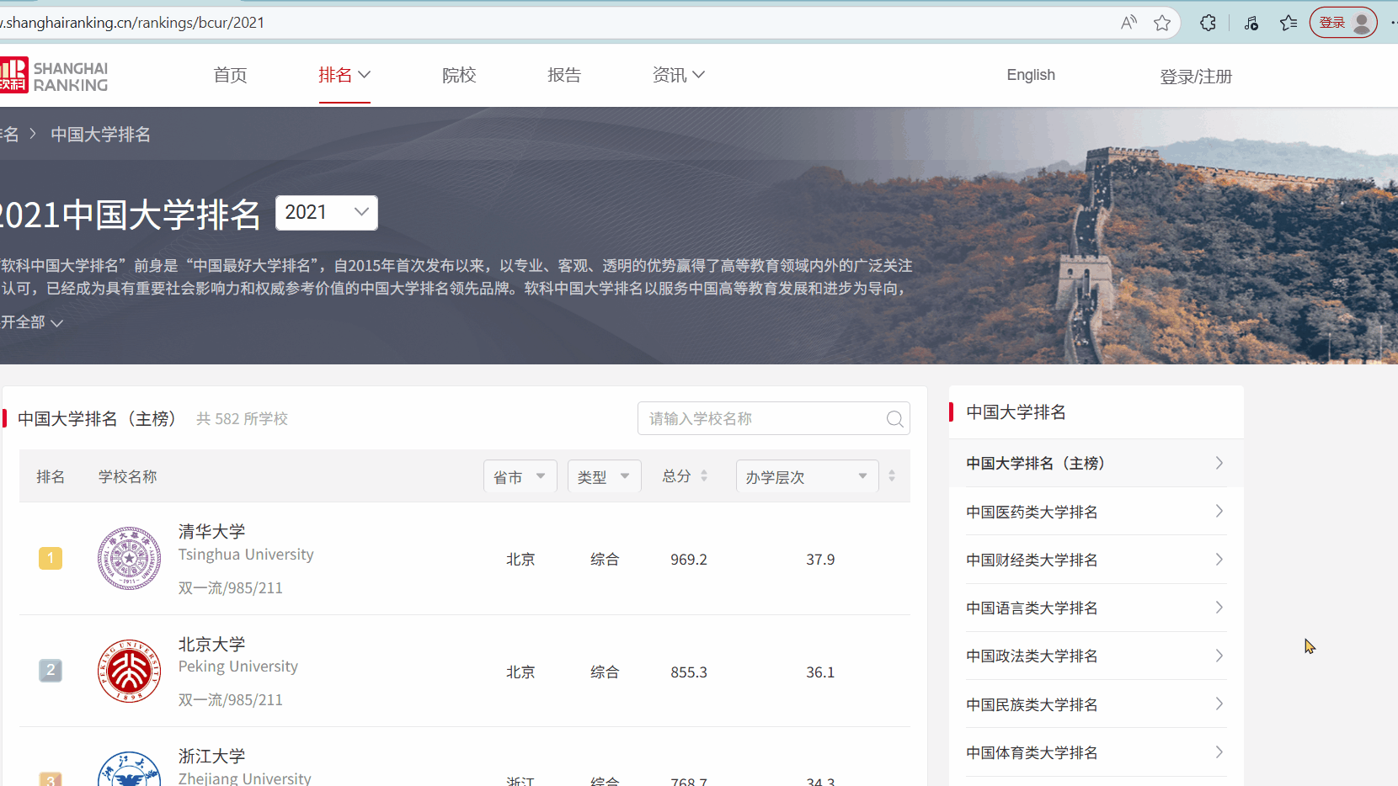Open the read aloud icon in address bar
Image resolution: width=1398 pixels, height=786 pixels.
(x=1129, y=23)
